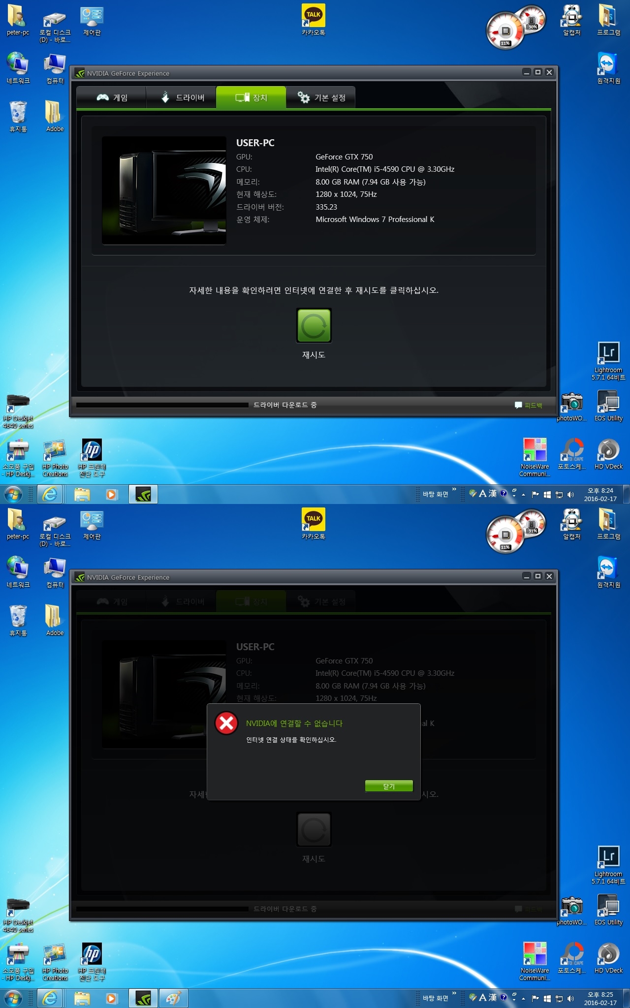
Task: Open HD VDeck icon on upper desktop
Action: 608,454
